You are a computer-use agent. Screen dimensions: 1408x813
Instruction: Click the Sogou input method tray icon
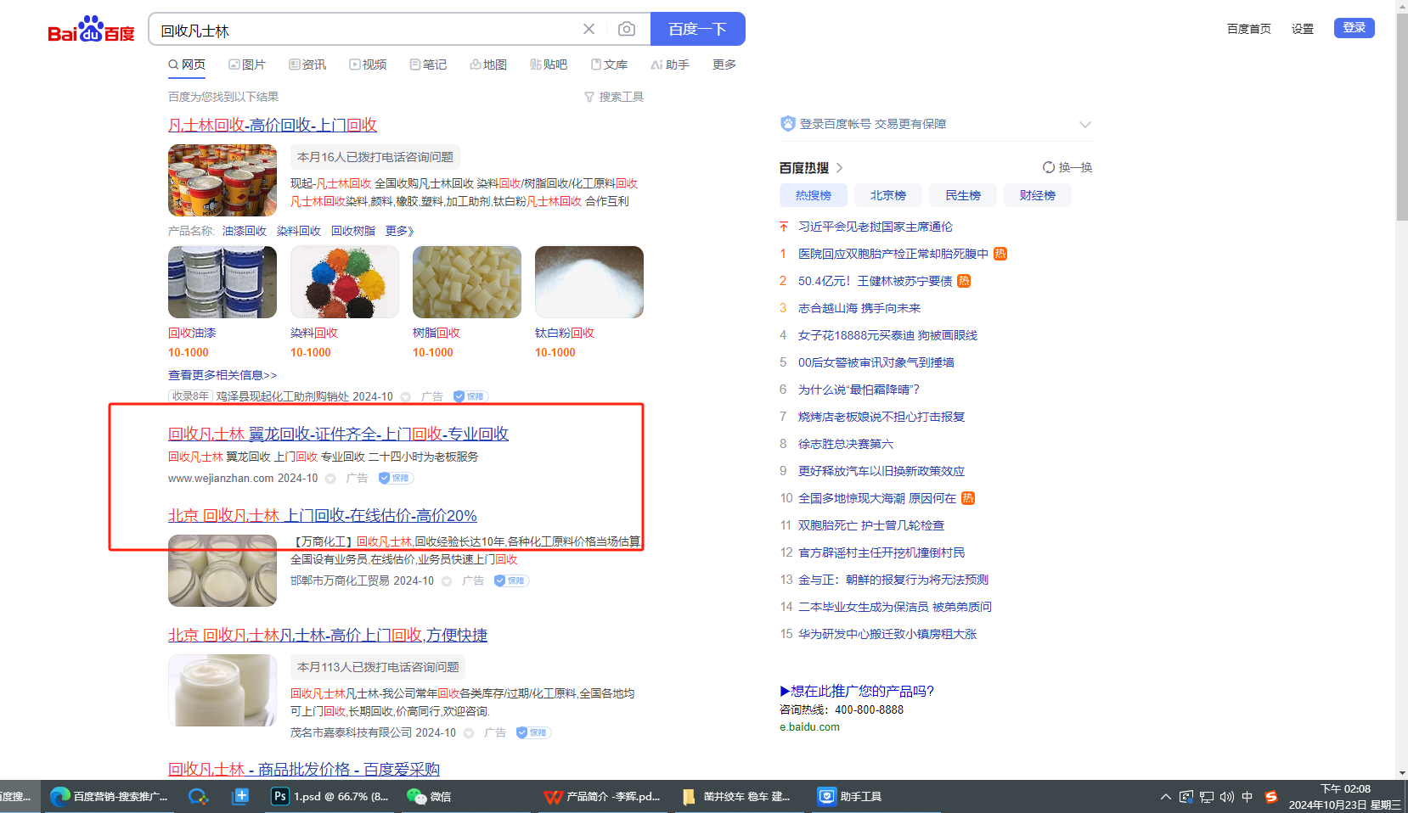point(1271,796)
